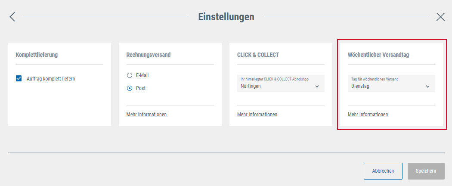Open the CLICK & COLLECT Abholshop dropdown
Viewport: 452px width, 186px height.
pyautogui.click(x=281, y=84)
